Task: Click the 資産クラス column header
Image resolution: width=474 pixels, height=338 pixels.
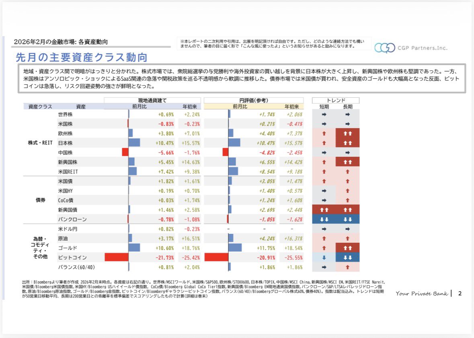Action: pyautogui.click(x=40, y=107)
